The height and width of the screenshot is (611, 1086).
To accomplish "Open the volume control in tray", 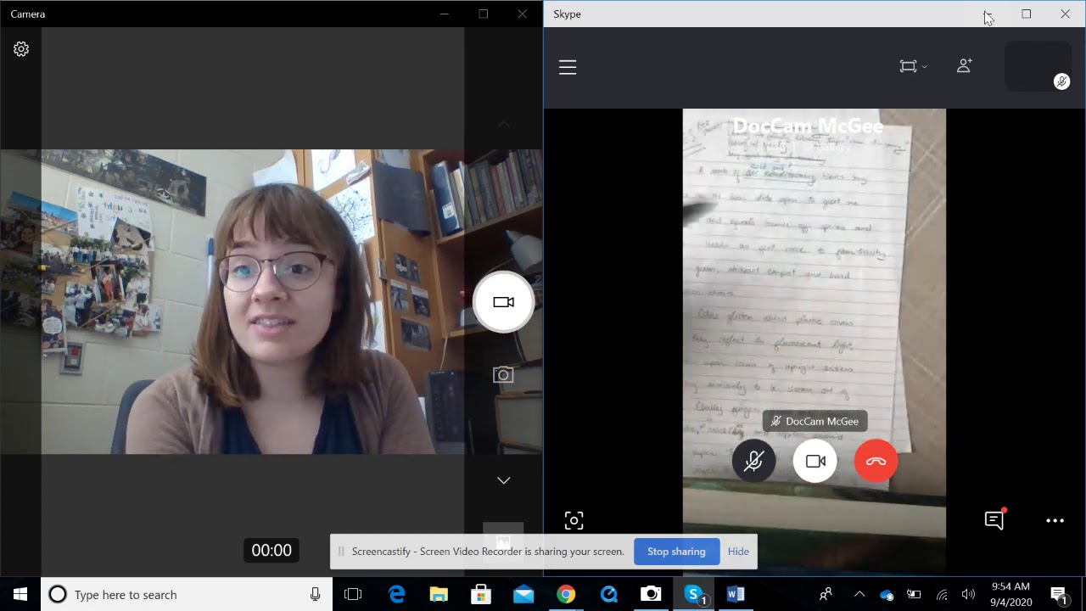I will point(969,594).
